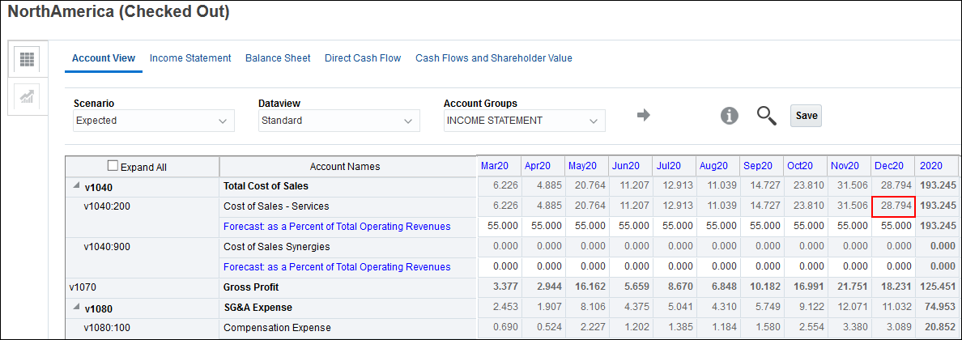Collapse the v1040 tree node
Viewport: 962px width, 340px height.
(x=74, y=187)
